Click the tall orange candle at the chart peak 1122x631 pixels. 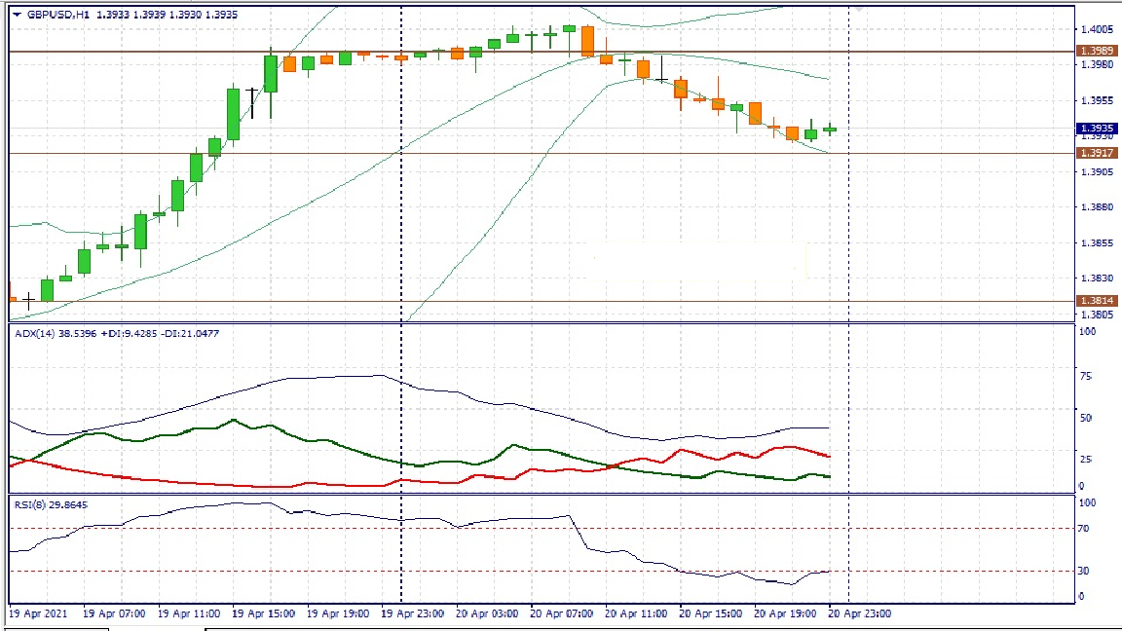[x=587, y=41]
